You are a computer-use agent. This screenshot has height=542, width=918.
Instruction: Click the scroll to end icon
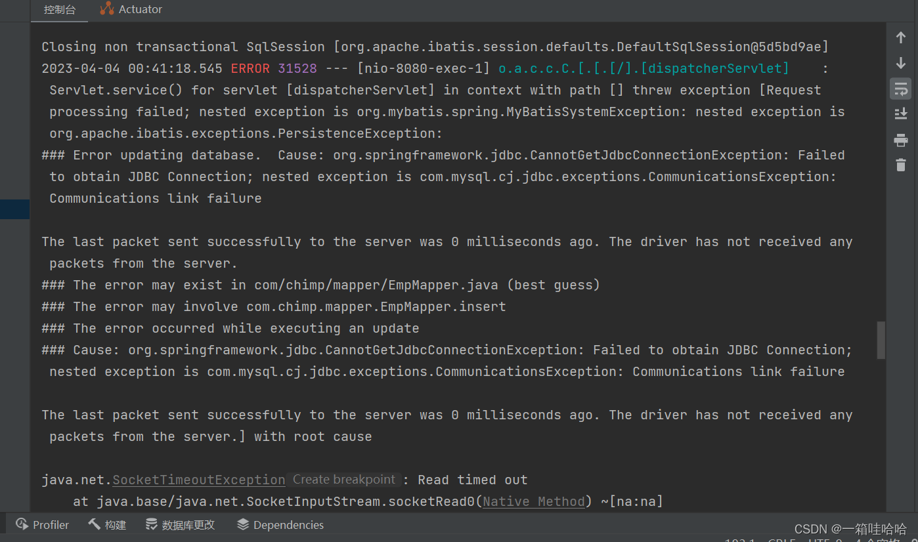coord(901,114)
